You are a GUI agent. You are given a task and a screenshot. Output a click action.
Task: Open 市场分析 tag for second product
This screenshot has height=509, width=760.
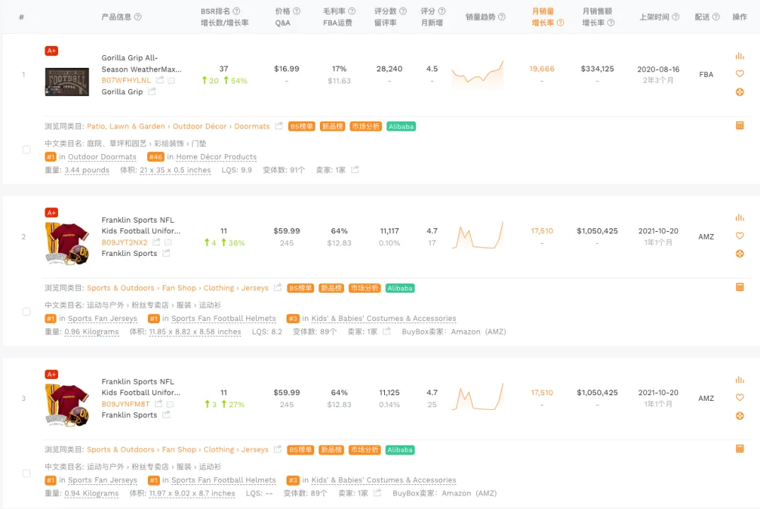point(364,288)
